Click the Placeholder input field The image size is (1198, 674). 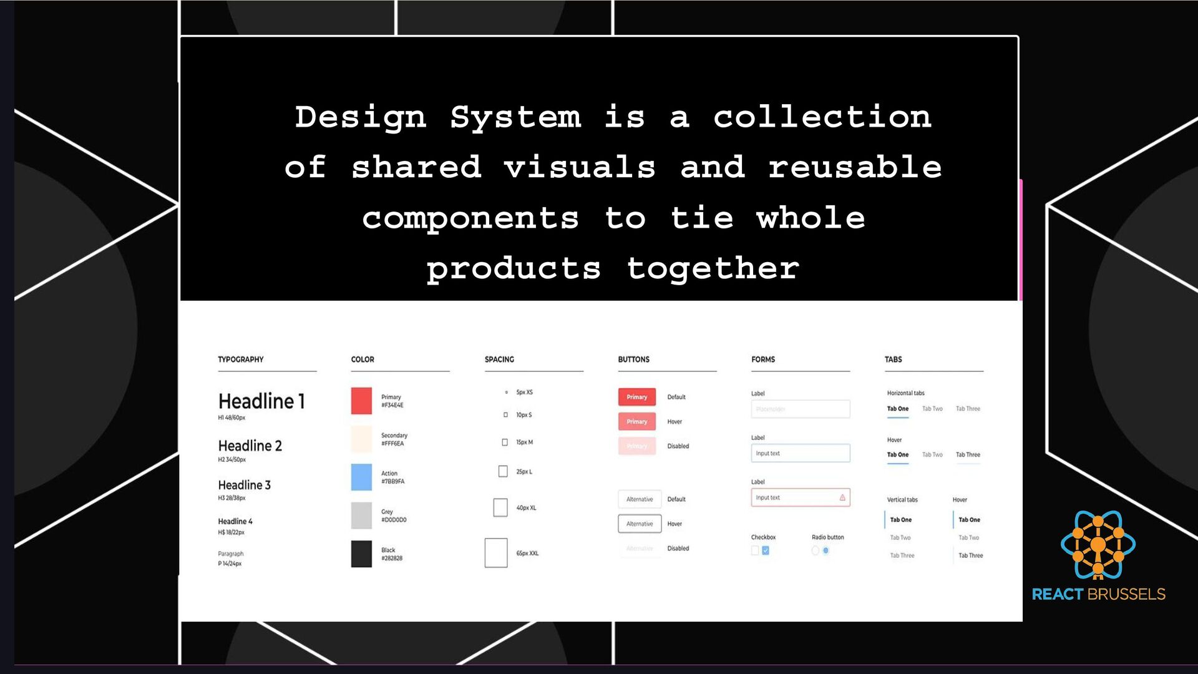tap(801, 409)
